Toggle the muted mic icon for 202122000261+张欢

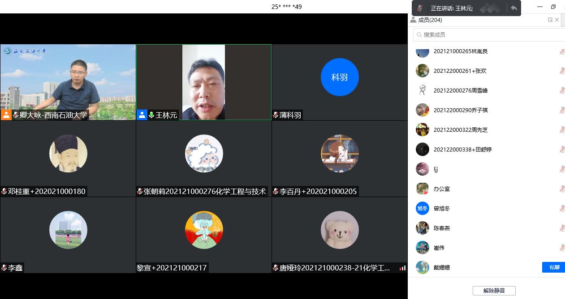(562, 71)
